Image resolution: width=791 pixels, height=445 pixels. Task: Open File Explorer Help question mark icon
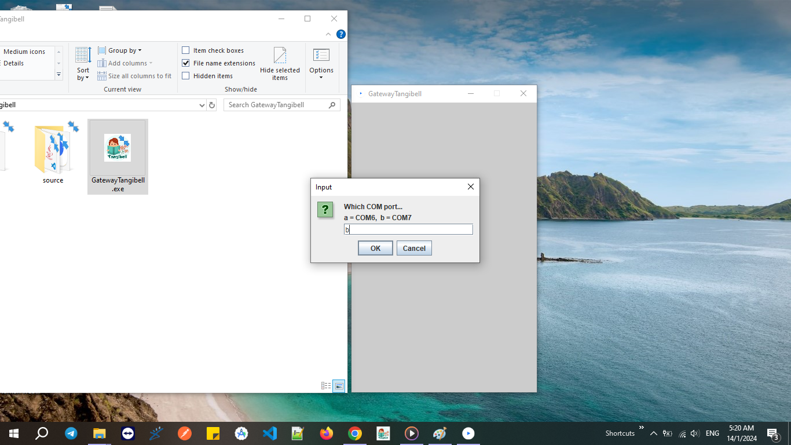[341, 34]
